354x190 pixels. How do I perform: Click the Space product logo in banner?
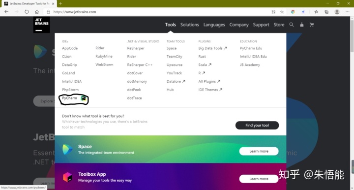pos(67,149)
